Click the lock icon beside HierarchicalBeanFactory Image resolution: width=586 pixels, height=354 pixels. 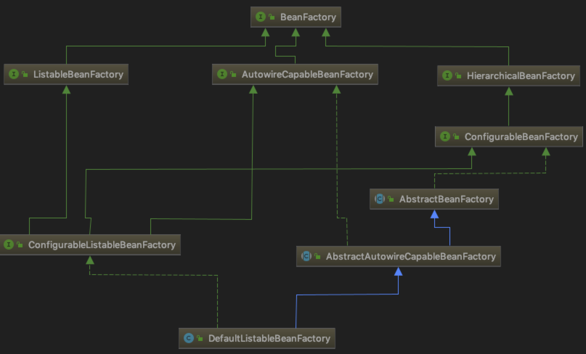point(458,75)
